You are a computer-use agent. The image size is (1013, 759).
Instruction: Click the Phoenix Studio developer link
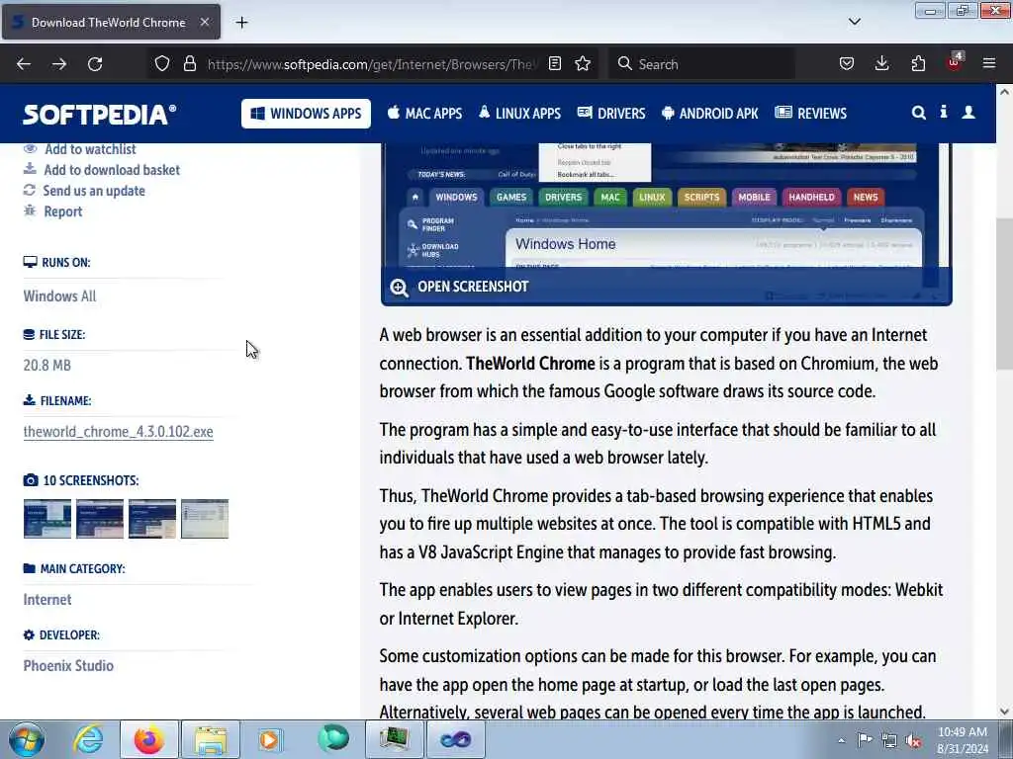[68, 665]
